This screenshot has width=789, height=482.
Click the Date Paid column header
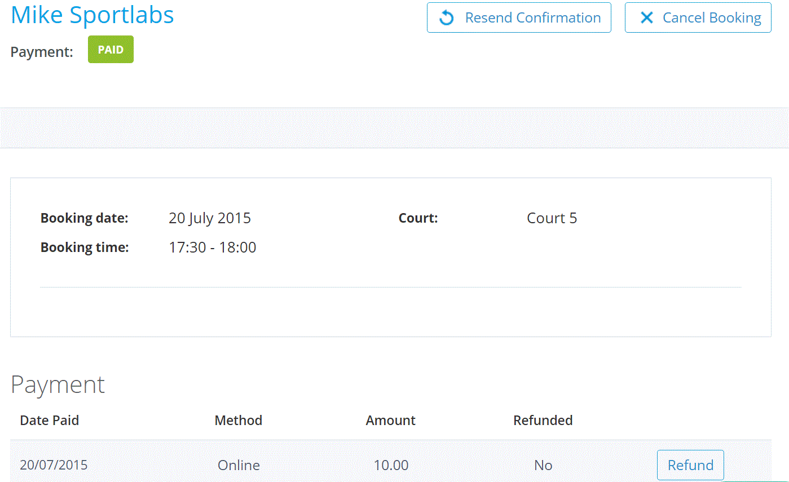click(50, 420)
